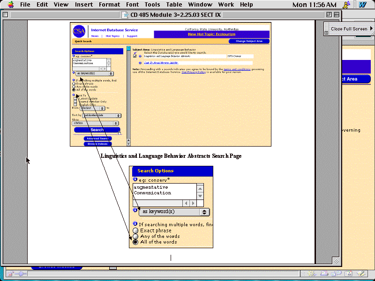Open the View menu
Viewport: 375px width, 281px height.
point(61,5)
